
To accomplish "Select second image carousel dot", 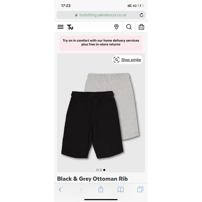I will pyautogui.click(x=101, y=170).
